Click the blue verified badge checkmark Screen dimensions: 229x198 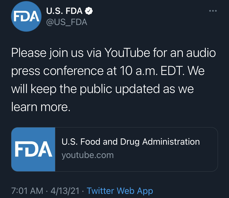click(89, 11)
